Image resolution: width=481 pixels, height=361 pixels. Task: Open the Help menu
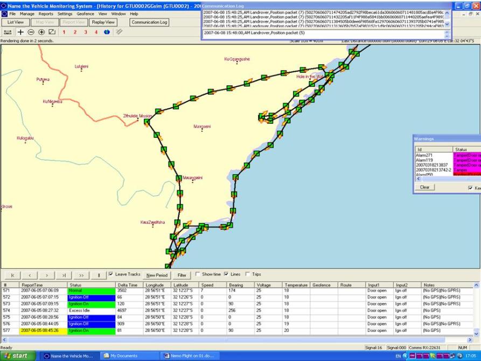coord(134,14)
